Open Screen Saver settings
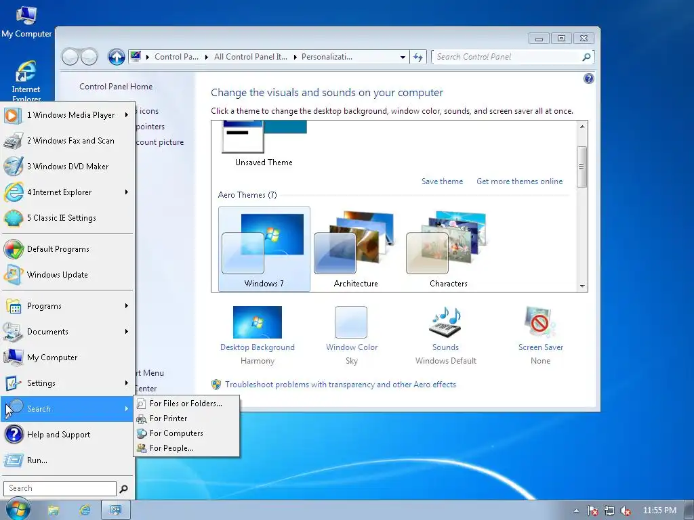 pos(540,336)
